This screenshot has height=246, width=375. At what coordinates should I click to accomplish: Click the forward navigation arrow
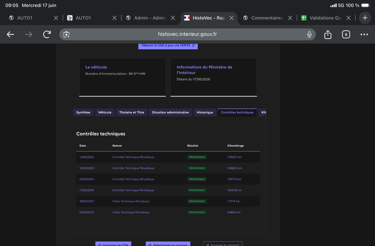(29, 34)
